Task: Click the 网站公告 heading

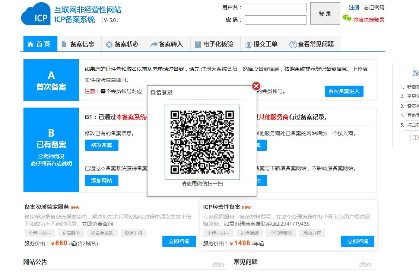Action: click(x=35, y=262)
